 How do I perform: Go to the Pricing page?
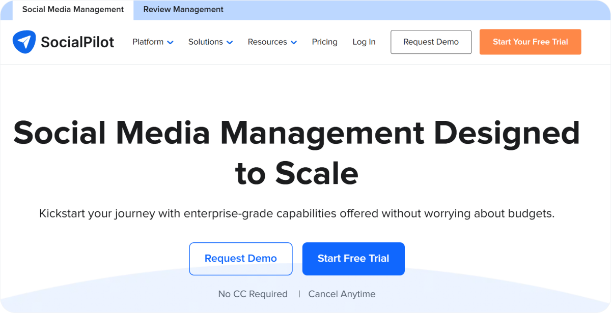point(324,42)
